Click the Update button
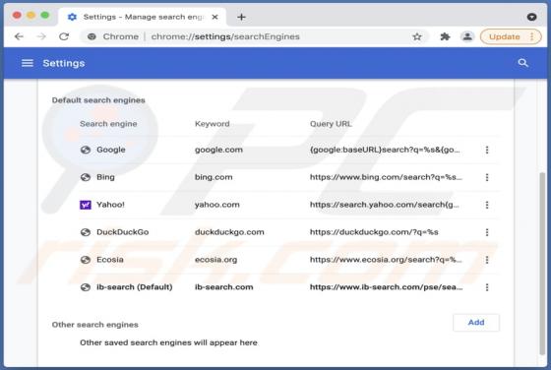Screen dimensions: 551x370 [x=511, y=36]
